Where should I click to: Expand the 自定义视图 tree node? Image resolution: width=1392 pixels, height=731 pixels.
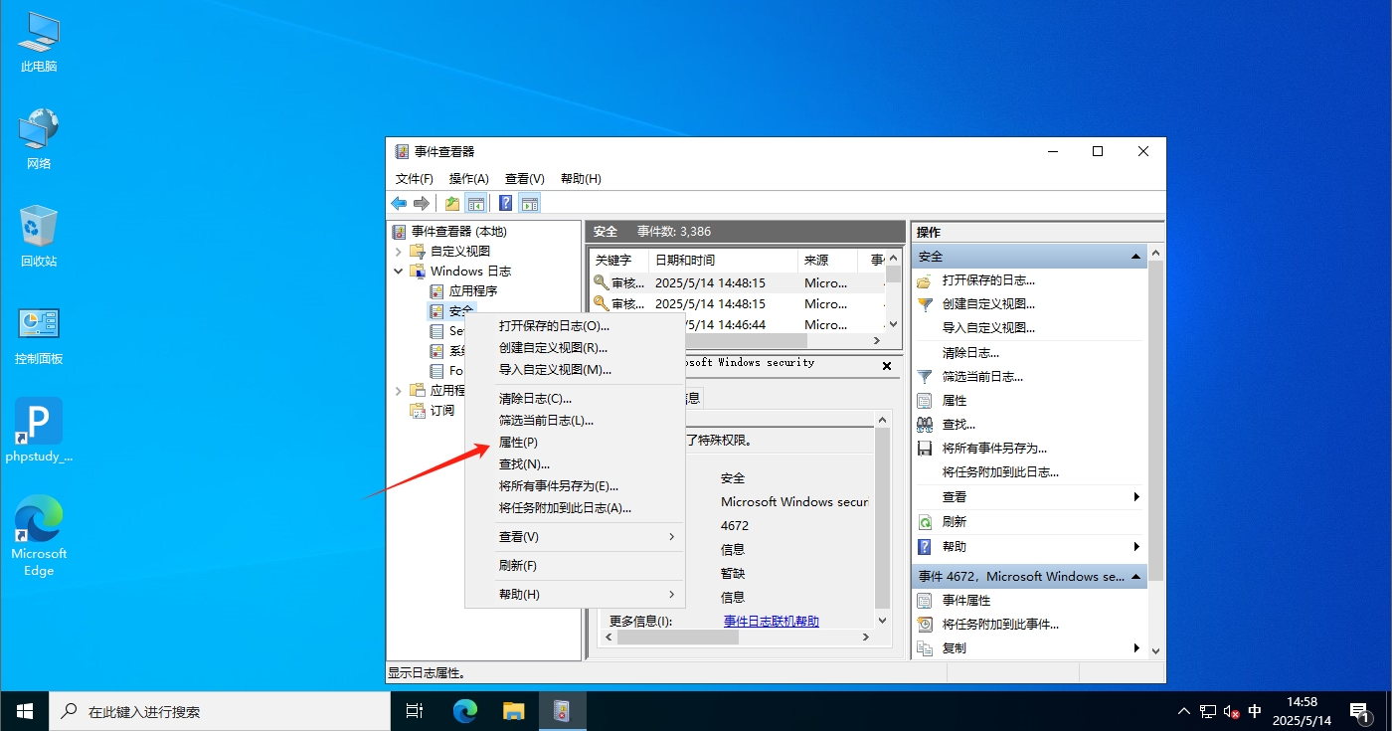pyautogui.click(x=399, y=252)
